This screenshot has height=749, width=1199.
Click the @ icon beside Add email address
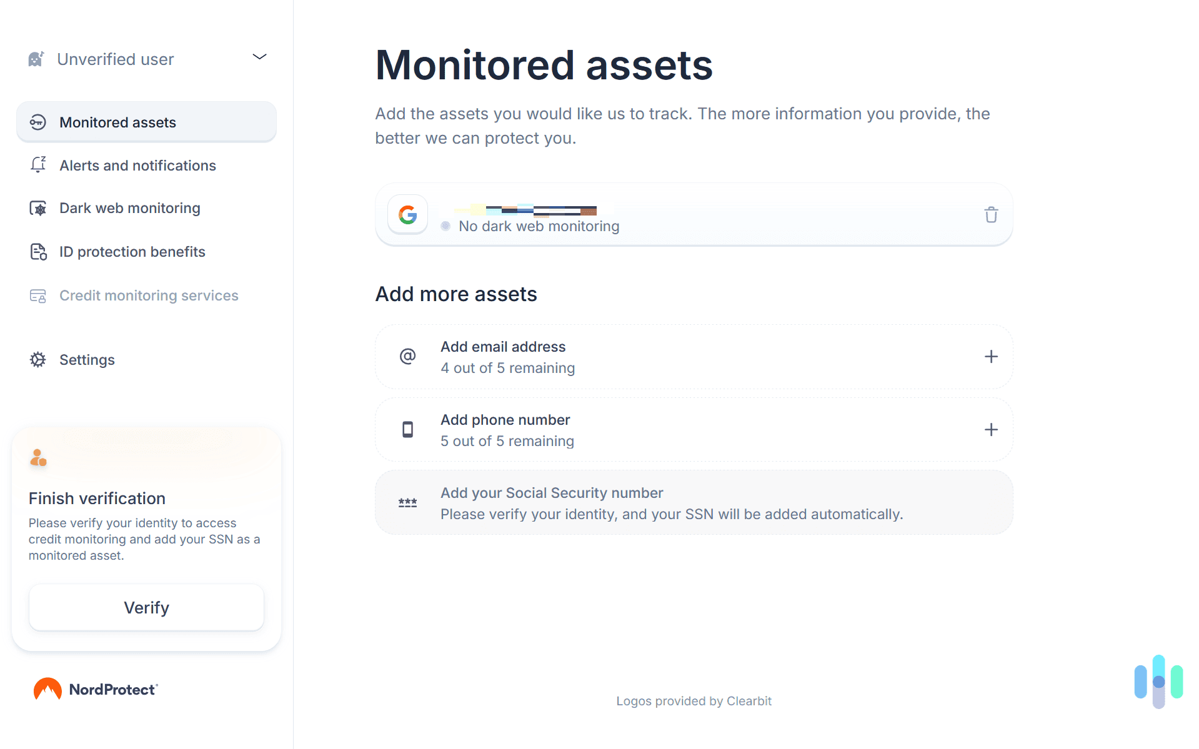click(407, 356)
